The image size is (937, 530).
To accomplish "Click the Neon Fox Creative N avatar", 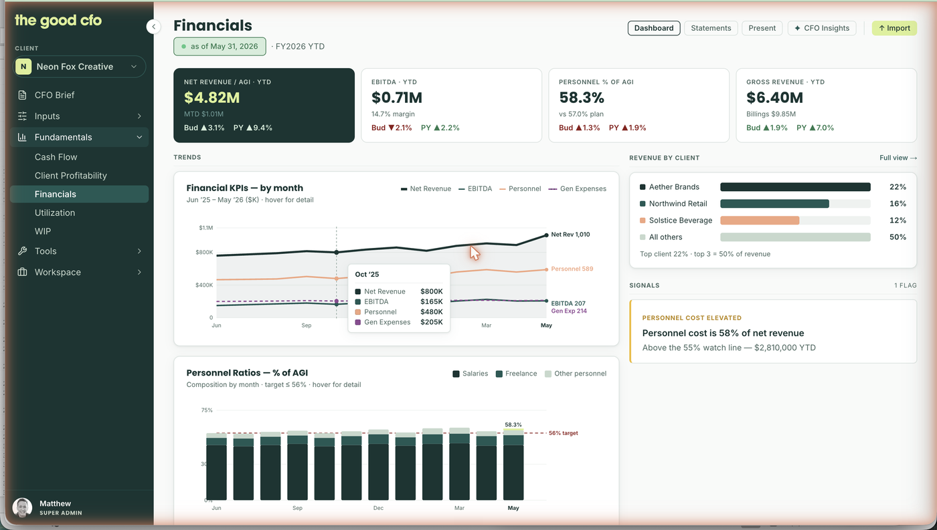I will click(x=23, y=67).
